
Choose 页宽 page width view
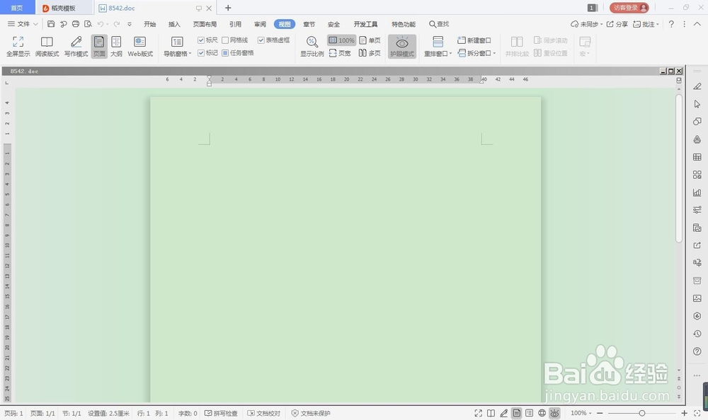[x=340, y=53]
